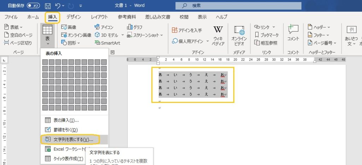Insert a chart with グラフ

click(135, 27)
